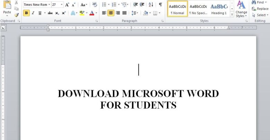Open the Clipboard pane launcher

click(x=19, y=21)
